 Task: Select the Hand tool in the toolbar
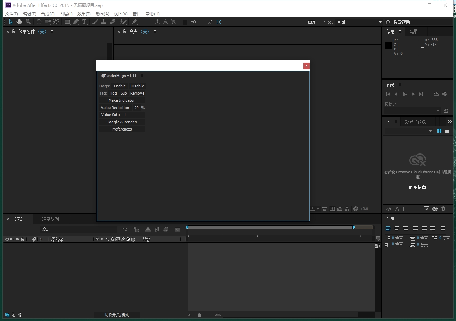(20, 22)
